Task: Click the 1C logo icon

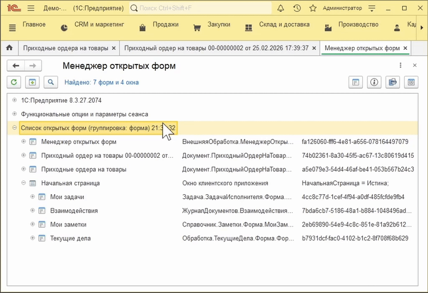Action: tap(14, 8)
